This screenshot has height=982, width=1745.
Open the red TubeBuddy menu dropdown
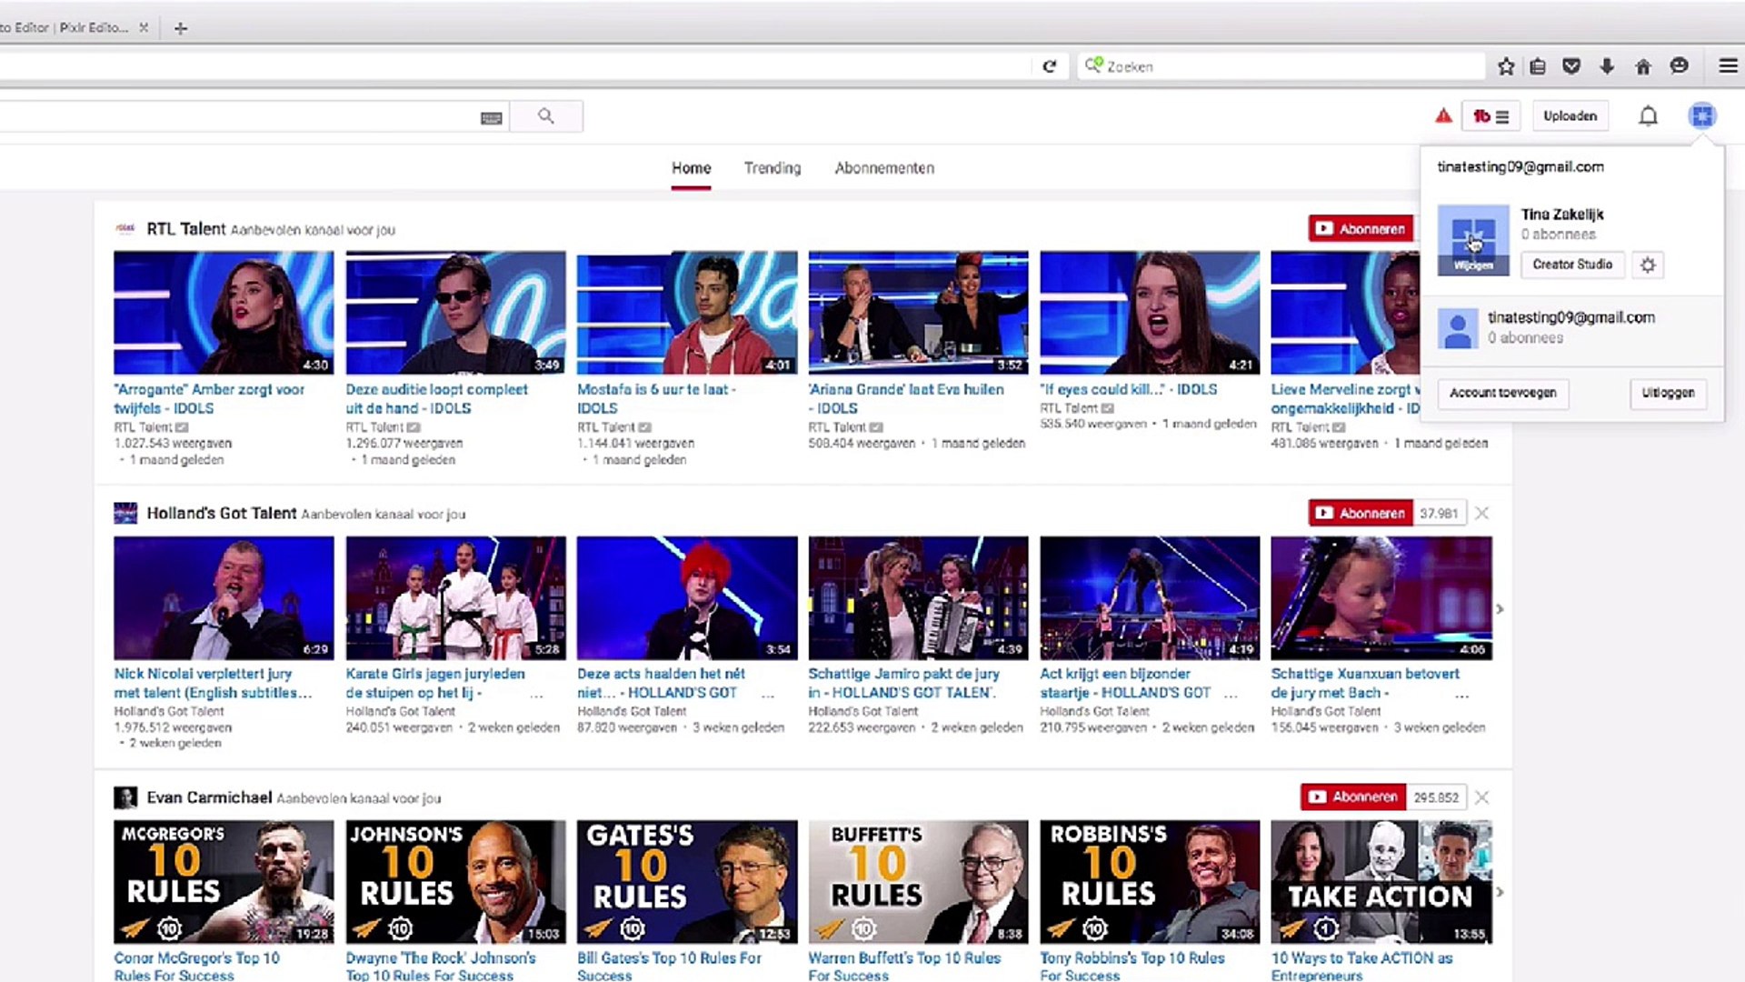1491,116
